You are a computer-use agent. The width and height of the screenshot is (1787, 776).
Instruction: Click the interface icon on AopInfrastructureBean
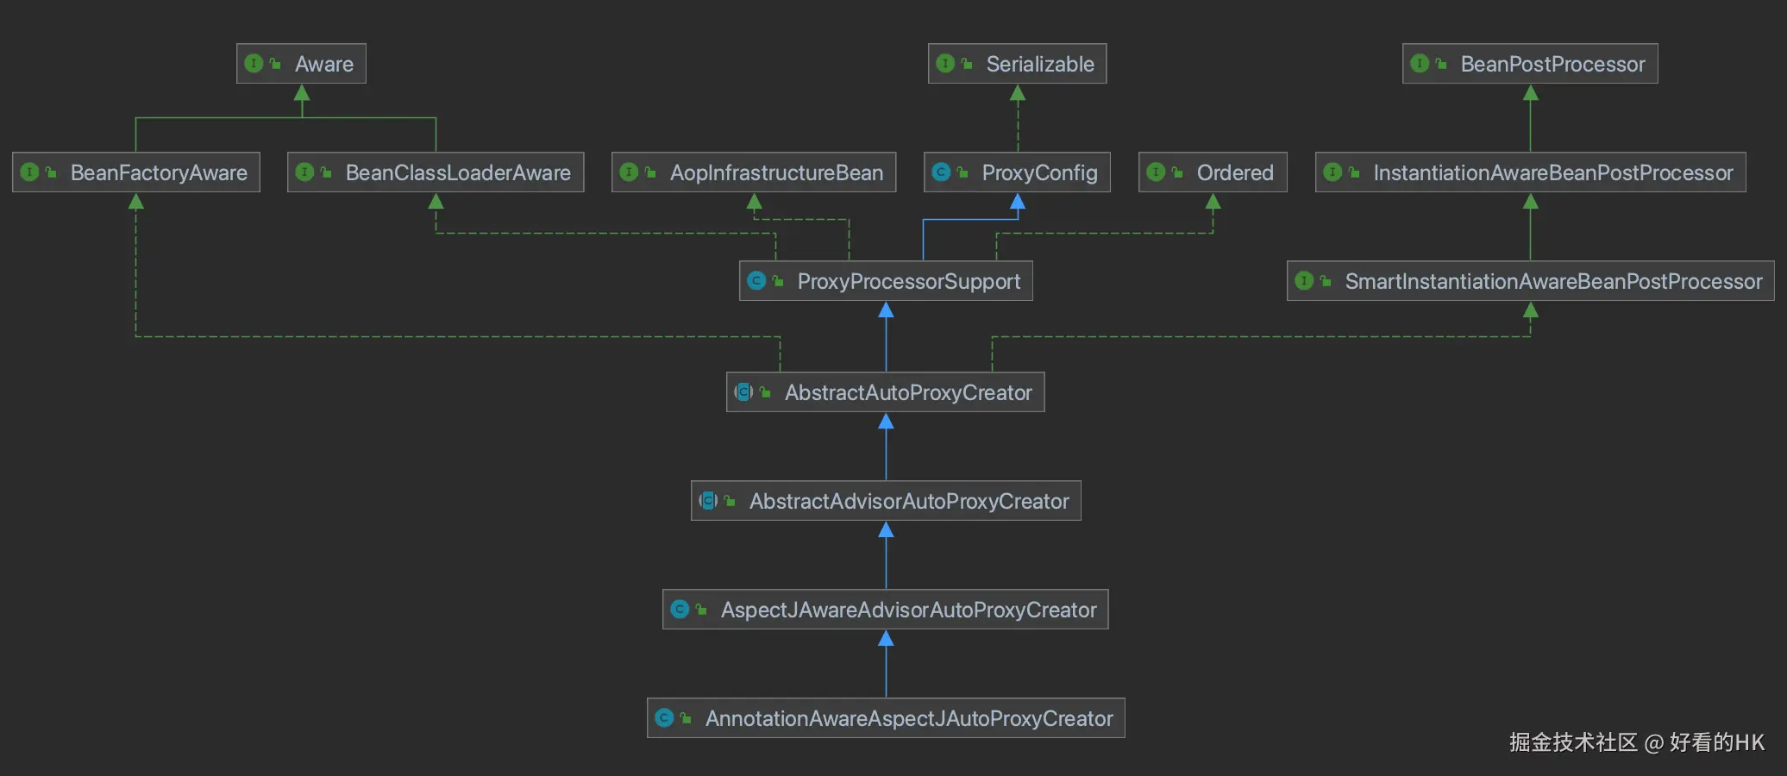630,172
